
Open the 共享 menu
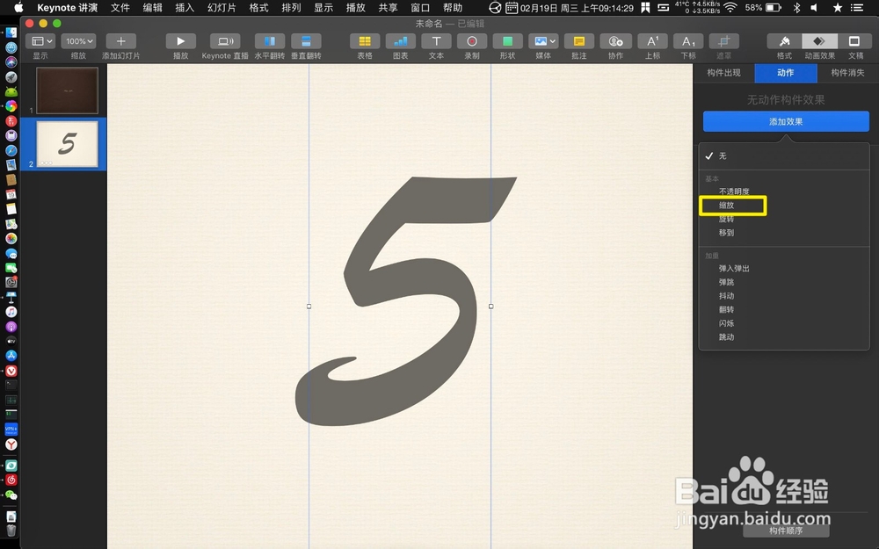pos(388,8)
